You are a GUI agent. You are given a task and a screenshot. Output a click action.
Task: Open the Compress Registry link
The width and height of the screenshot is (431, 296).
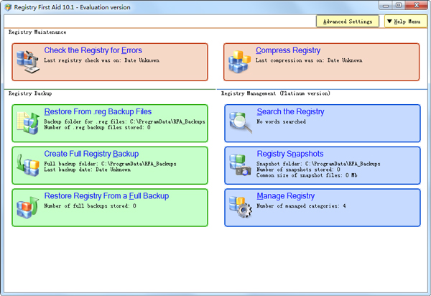[288, 50]
